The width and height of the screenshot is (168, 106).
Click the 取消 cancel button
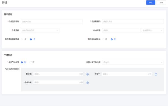[161, 3]
